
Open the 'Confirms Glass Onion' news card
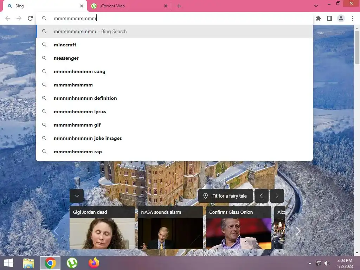239,227
